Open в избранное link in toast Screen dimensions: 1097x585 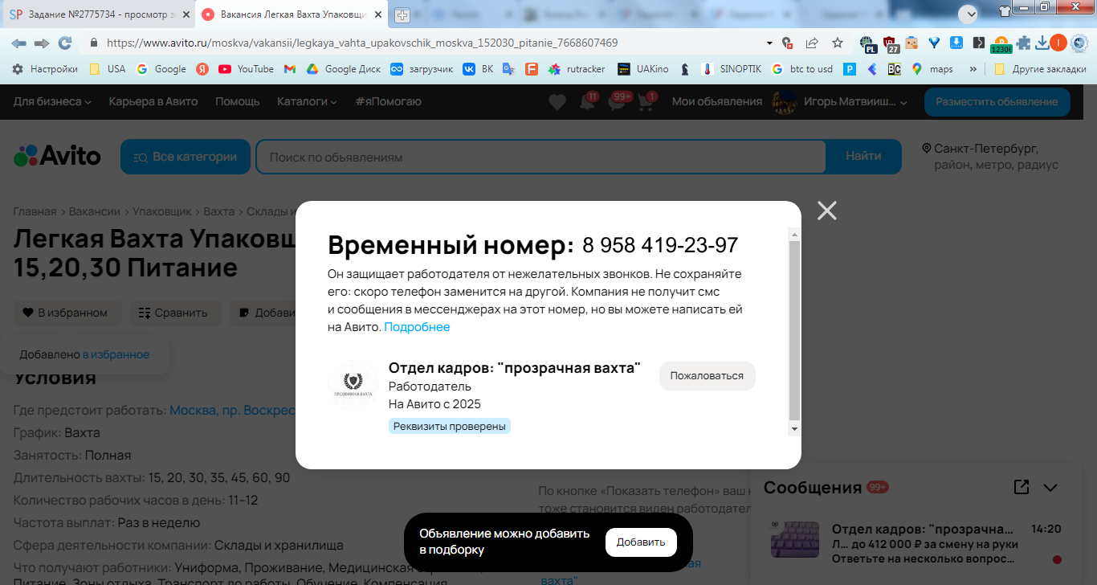point(116,354)
